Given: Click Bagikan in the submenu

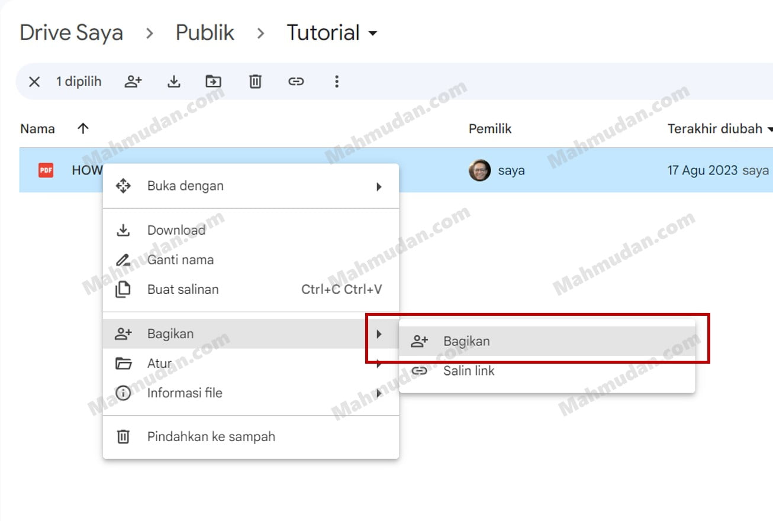Looking at the screenshot, I should [x=466, y=341].
